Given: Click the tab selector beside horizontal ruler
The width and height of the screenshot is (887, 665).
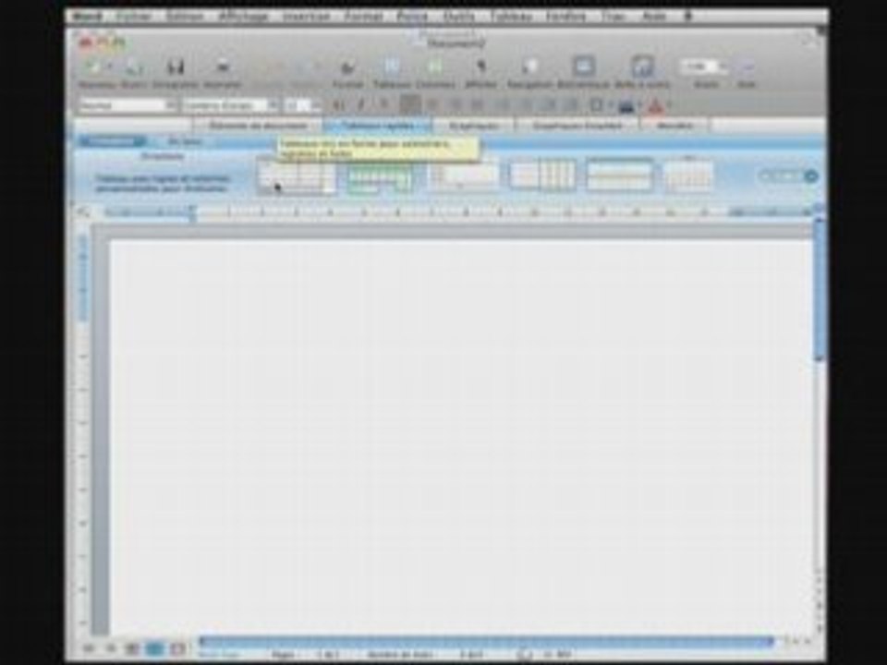Looking at the screenshot, I should click(x=84, y=212).
